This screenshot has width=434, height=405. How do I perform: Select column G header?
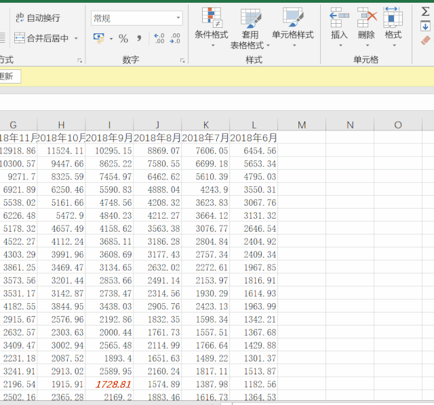[18, 125]
